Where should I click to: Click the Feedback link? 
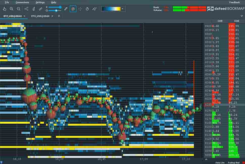click(x=234, y=2)
